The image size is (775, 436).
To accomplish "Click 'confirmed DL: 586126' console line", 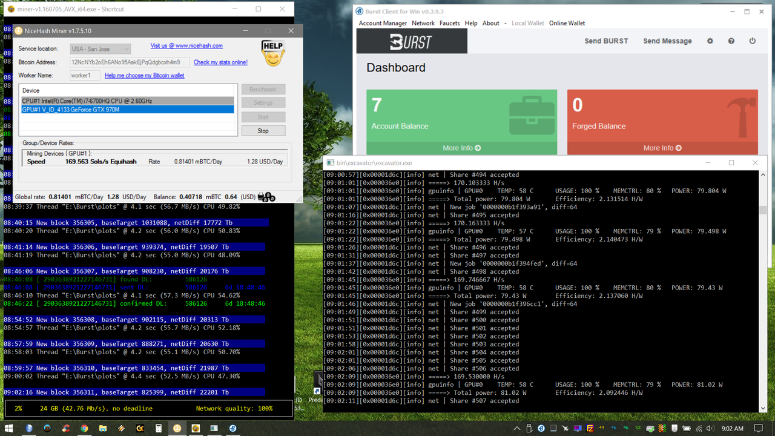I will pos(134,303).
